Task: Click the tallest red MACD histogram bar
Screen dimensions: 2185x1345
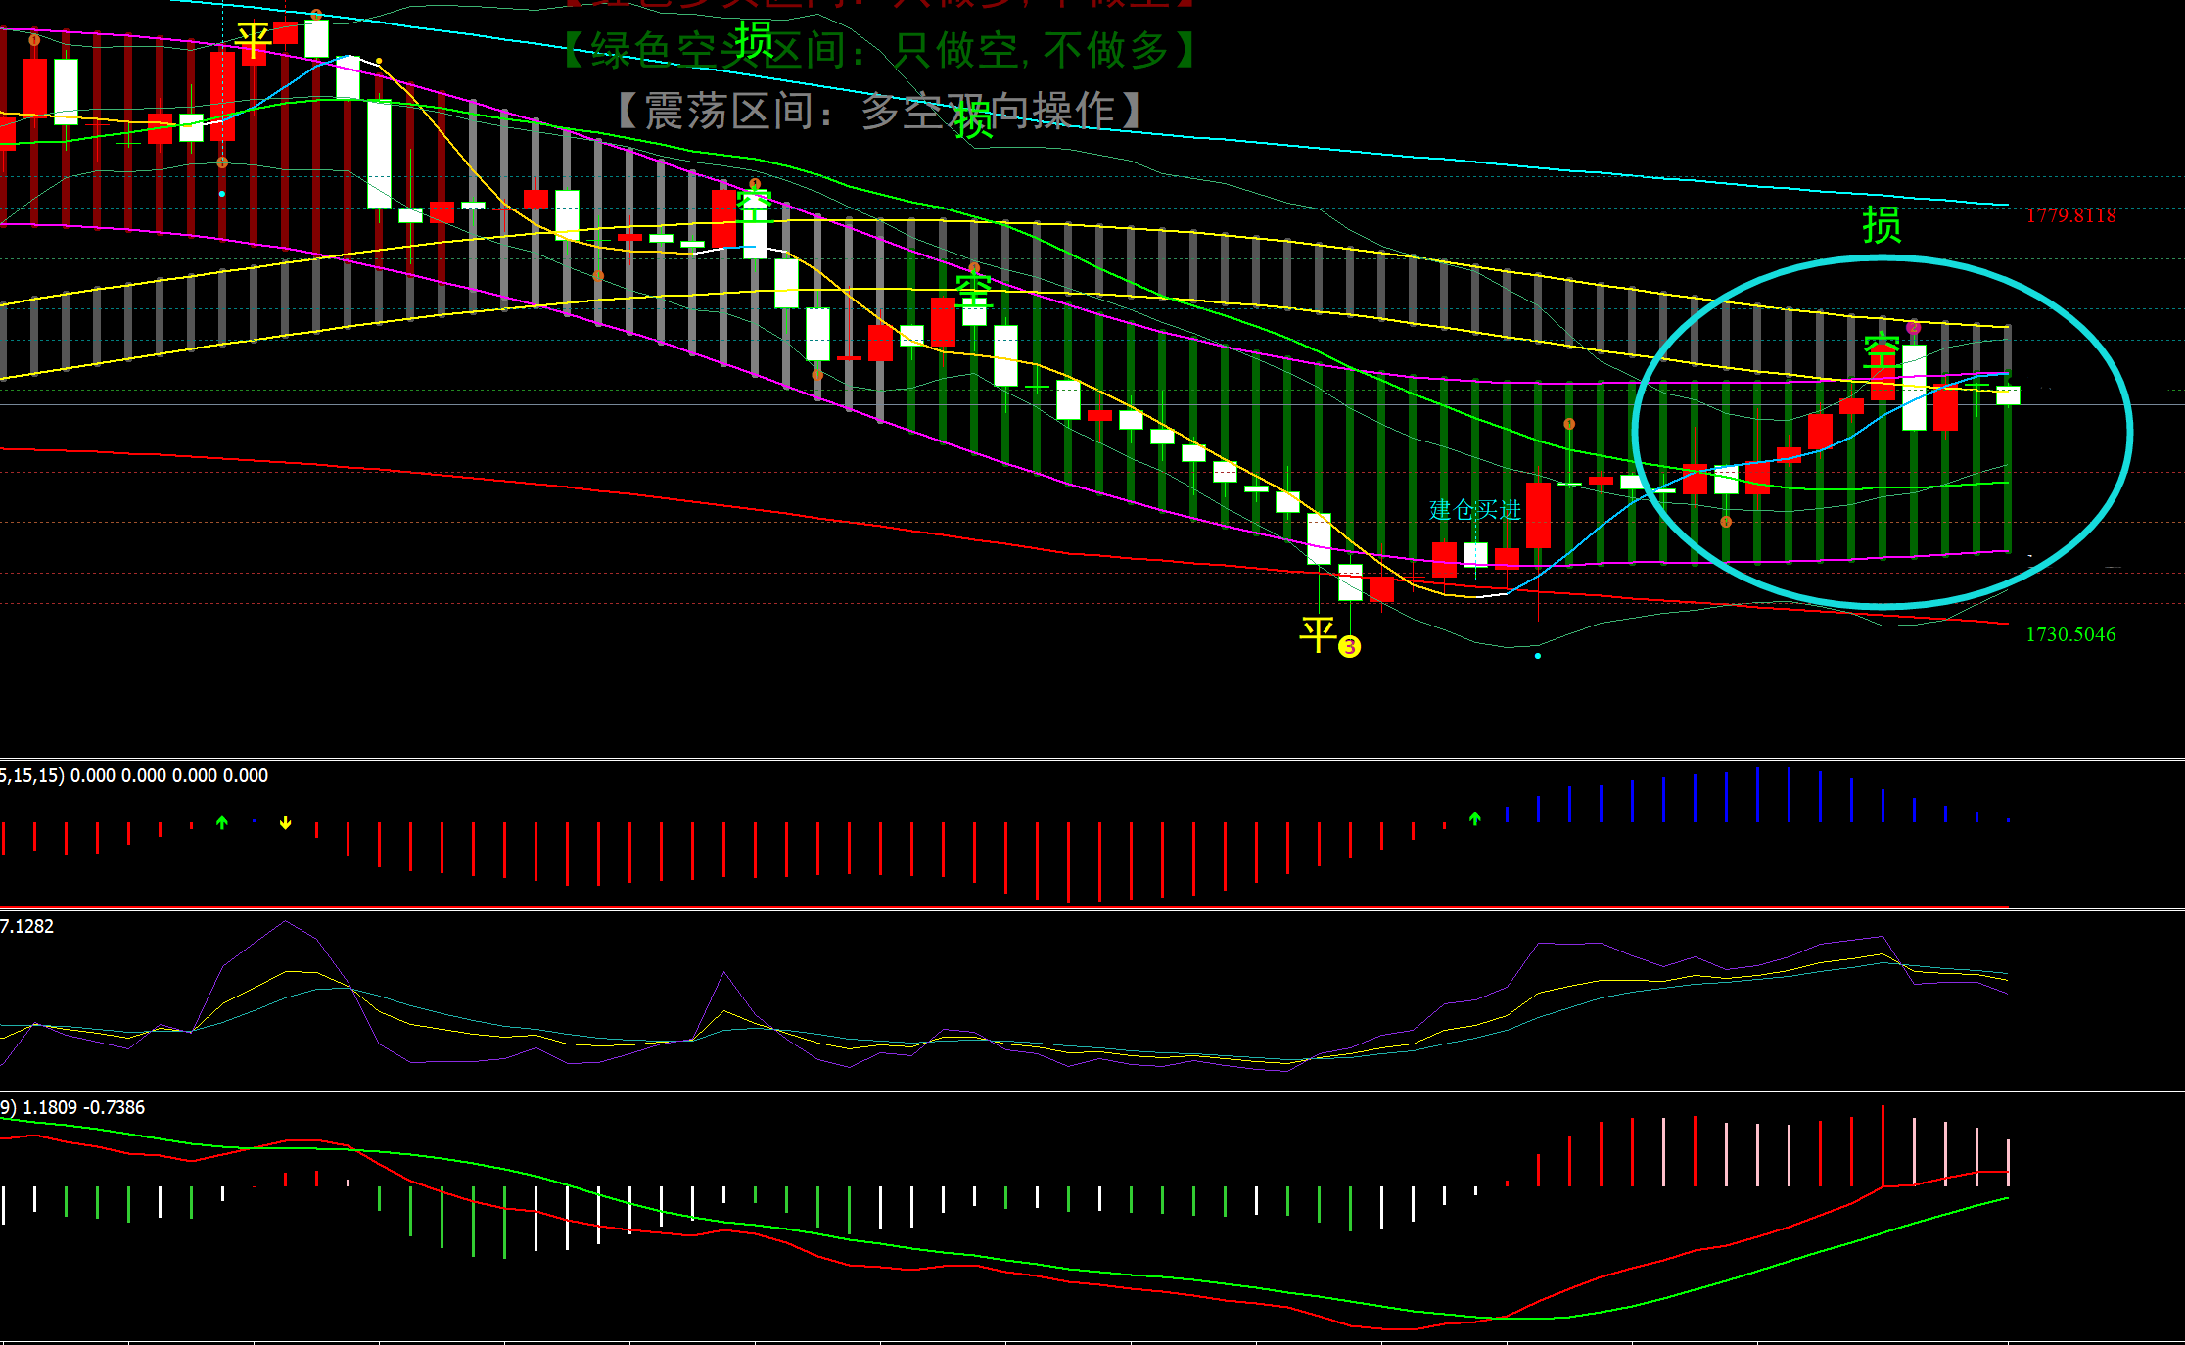Action: coord(1883,1145)
